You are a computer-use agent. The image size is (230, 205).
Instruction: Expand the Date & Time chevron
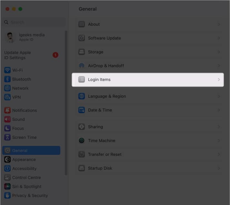point(219,110)
